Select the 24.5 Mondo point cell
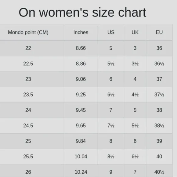The image size is (177, 177). click(28, 126)
